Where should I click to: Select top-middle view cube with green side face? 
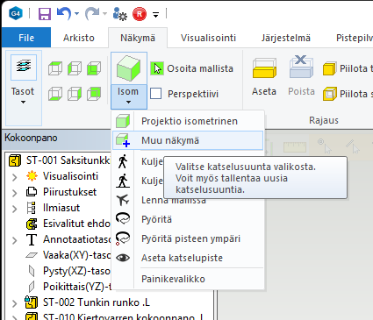coord(75,68)
